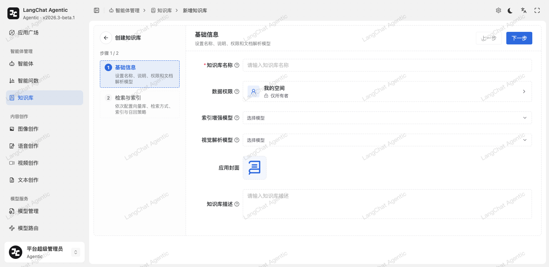Show help tooltip for 索引增强模型
The width and height of the screenshot is (549, 267).
coord(237,118)
